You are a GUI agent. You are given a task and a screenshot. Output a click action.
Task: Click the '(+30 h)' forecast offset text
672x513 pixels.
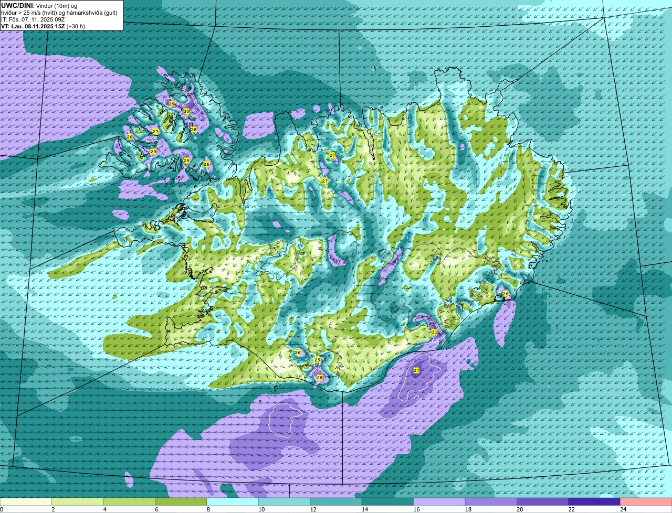pos(76,26)
